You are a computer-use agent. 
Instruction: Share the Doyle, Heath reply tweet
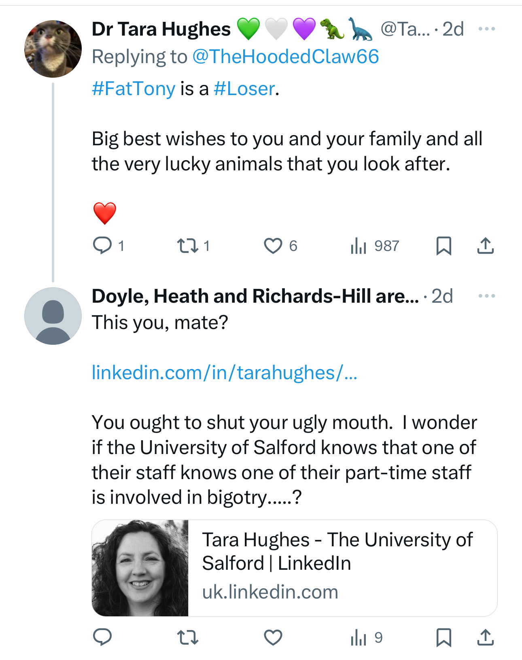click(x=485, y=637)
